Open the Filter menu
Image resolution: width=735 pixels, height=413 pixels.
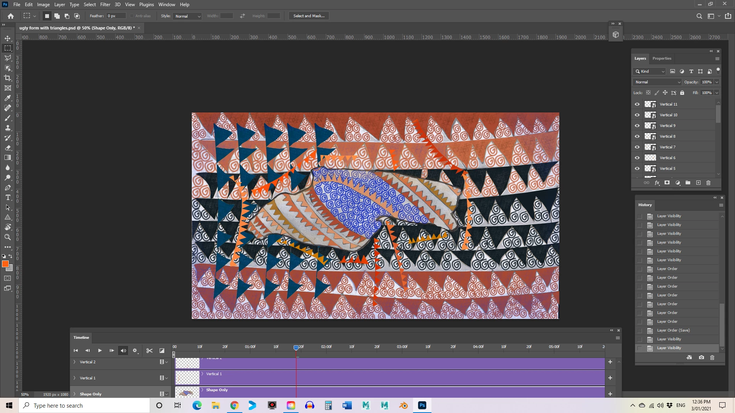105,5
